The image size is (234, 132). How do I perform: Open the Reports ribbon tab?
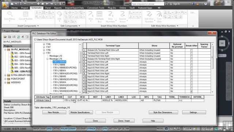pos(58,8)
